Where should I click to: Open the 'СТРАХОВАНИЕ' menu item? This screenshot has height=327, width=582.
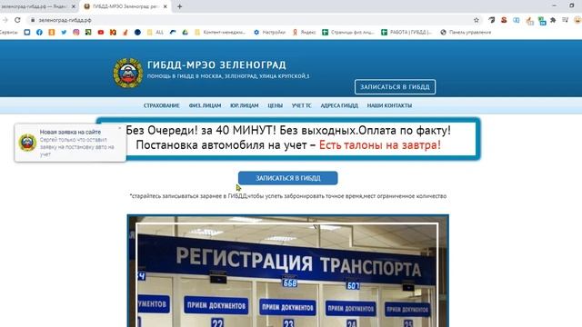click(x=162, y=105)
